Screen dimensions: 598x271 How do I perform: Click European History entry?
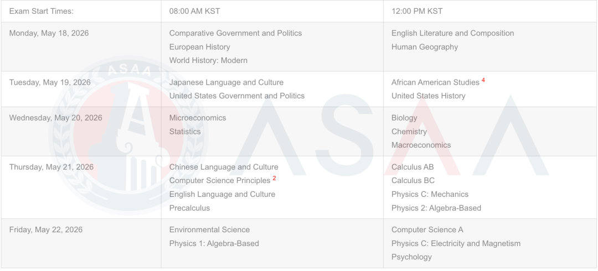click(x=199, y=47)
